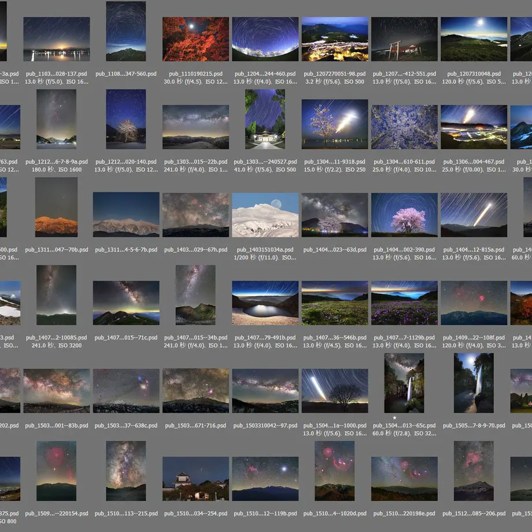Select the daytime snow and moon thumbnail pub_1403151034a.psd
The height and width of the screenshot is (532, 532).
pyautogui.click(x=265, y=215)
